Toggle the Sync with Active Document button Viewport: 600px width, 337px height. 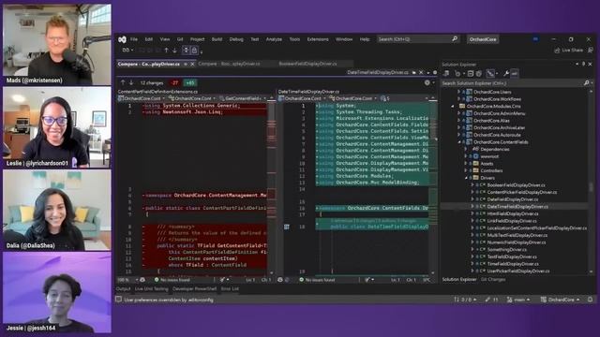(x=490, y=73)
